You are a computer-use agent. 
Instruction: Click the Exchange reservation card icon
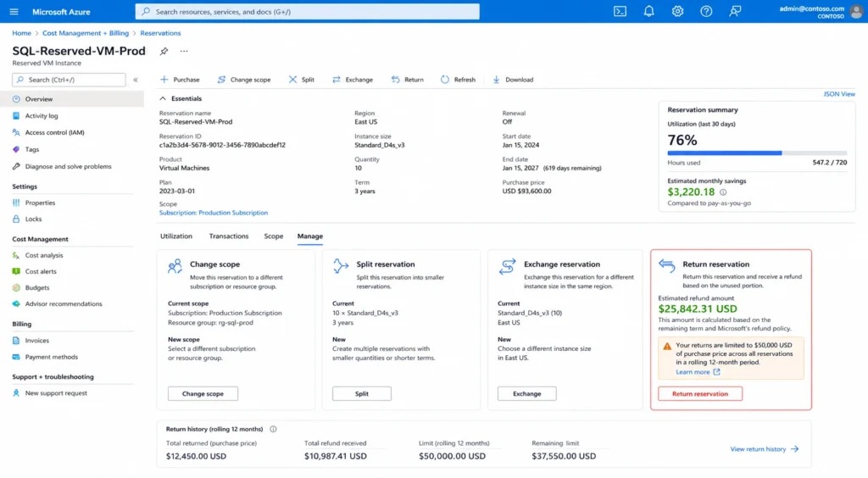pos(507,266)
